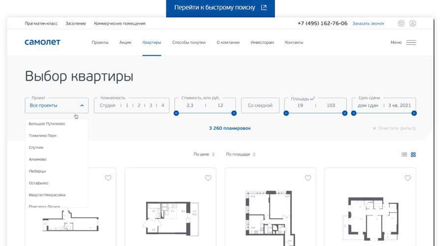Open fourth apartment floor plan thumbnail
Viewport: 443px width, 246px height.
(x=370, y=218)
